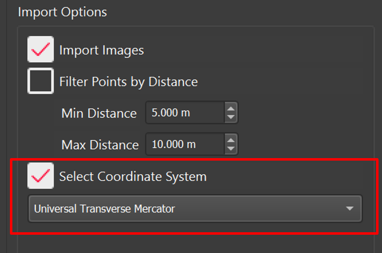Click the "Import Images" label text

click(x=102, y=50)
